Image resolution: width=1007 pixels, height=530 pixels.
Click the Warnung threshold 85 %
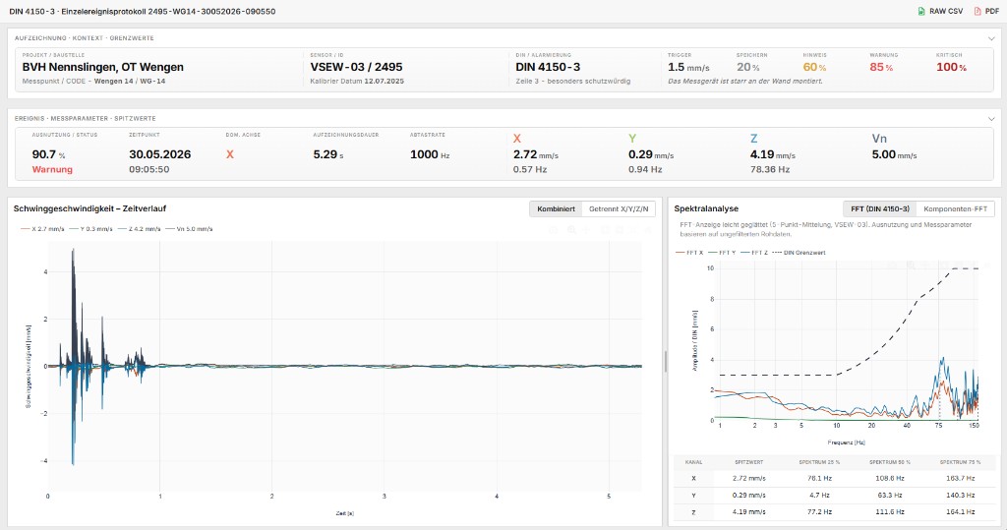[881, 67]
